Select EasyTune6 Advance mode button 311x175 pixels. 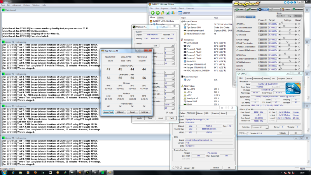point(298,16)
